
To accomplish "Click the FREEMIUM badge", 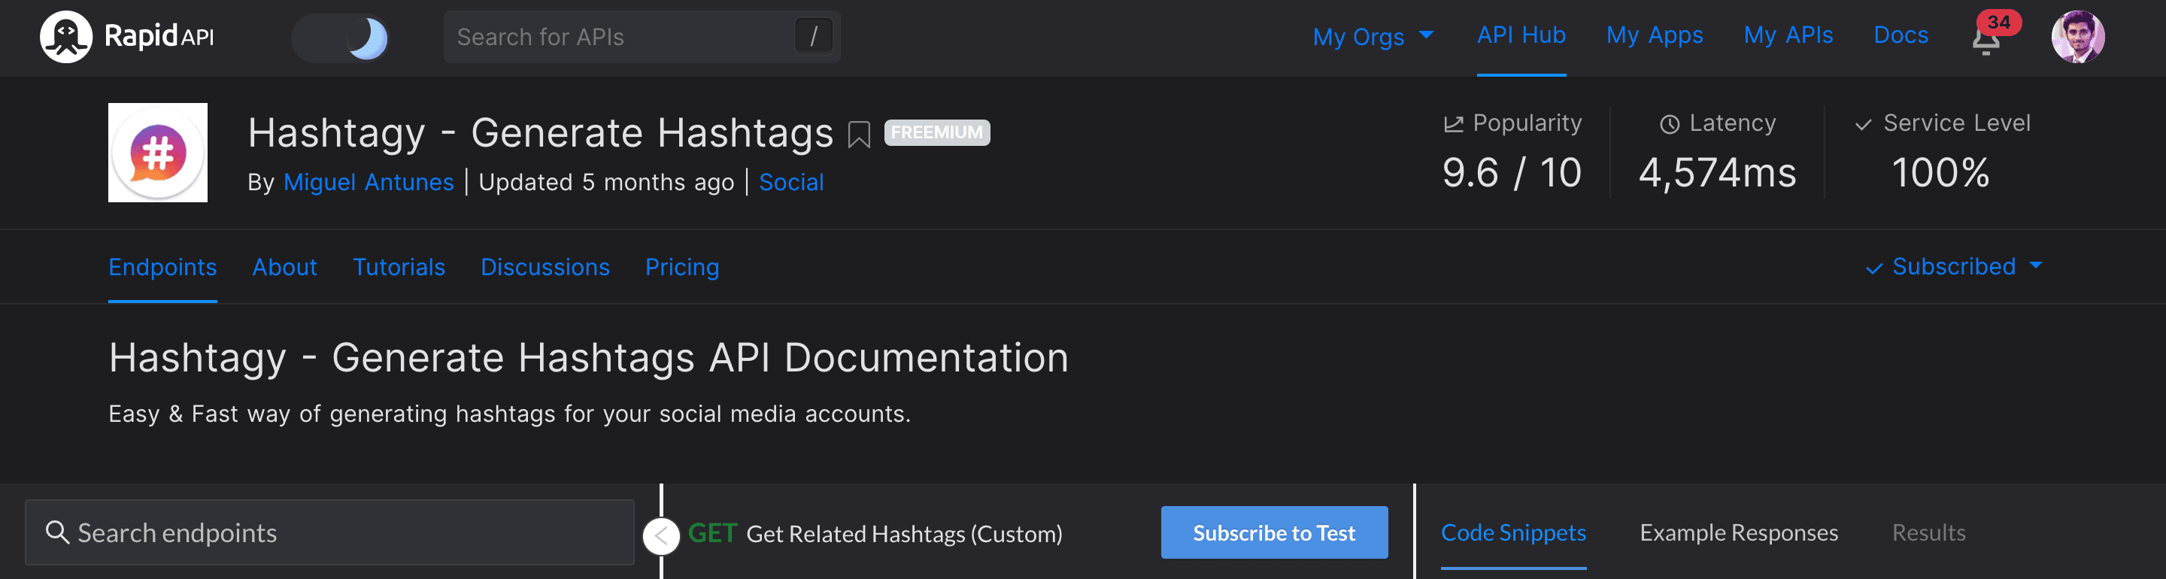I will pyautogui.click(x=936, y=133).
